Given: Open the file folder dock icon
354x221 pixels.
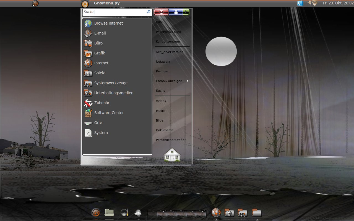Looking at the screenshot, I should (x=109, y=212).
